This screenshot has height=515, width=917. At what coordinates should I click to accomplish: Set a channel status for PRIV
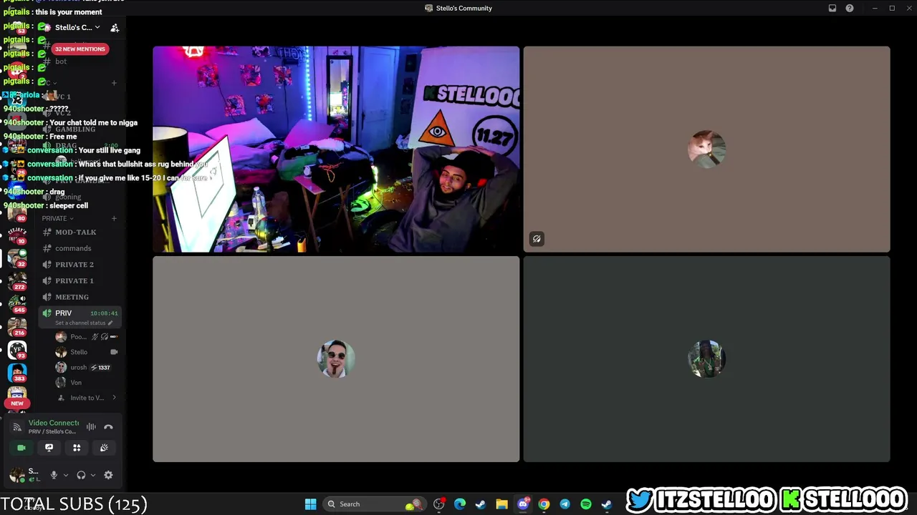(x=84, y=323)
